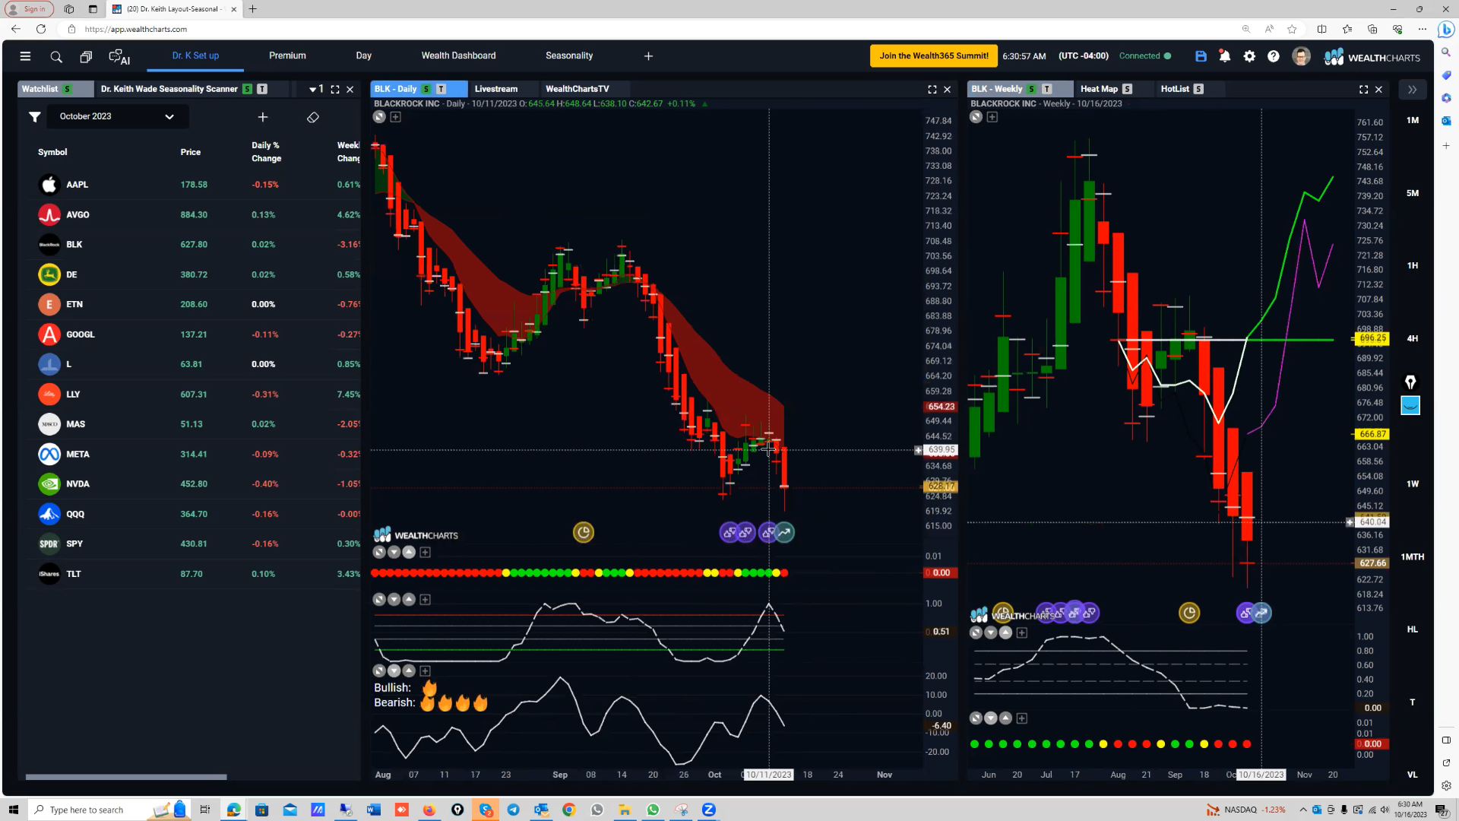Image resolution: width=1459 pixels, height=821 pixels.
Task: Toggle visibility of weekly oscillator pane
Action: 976,632
